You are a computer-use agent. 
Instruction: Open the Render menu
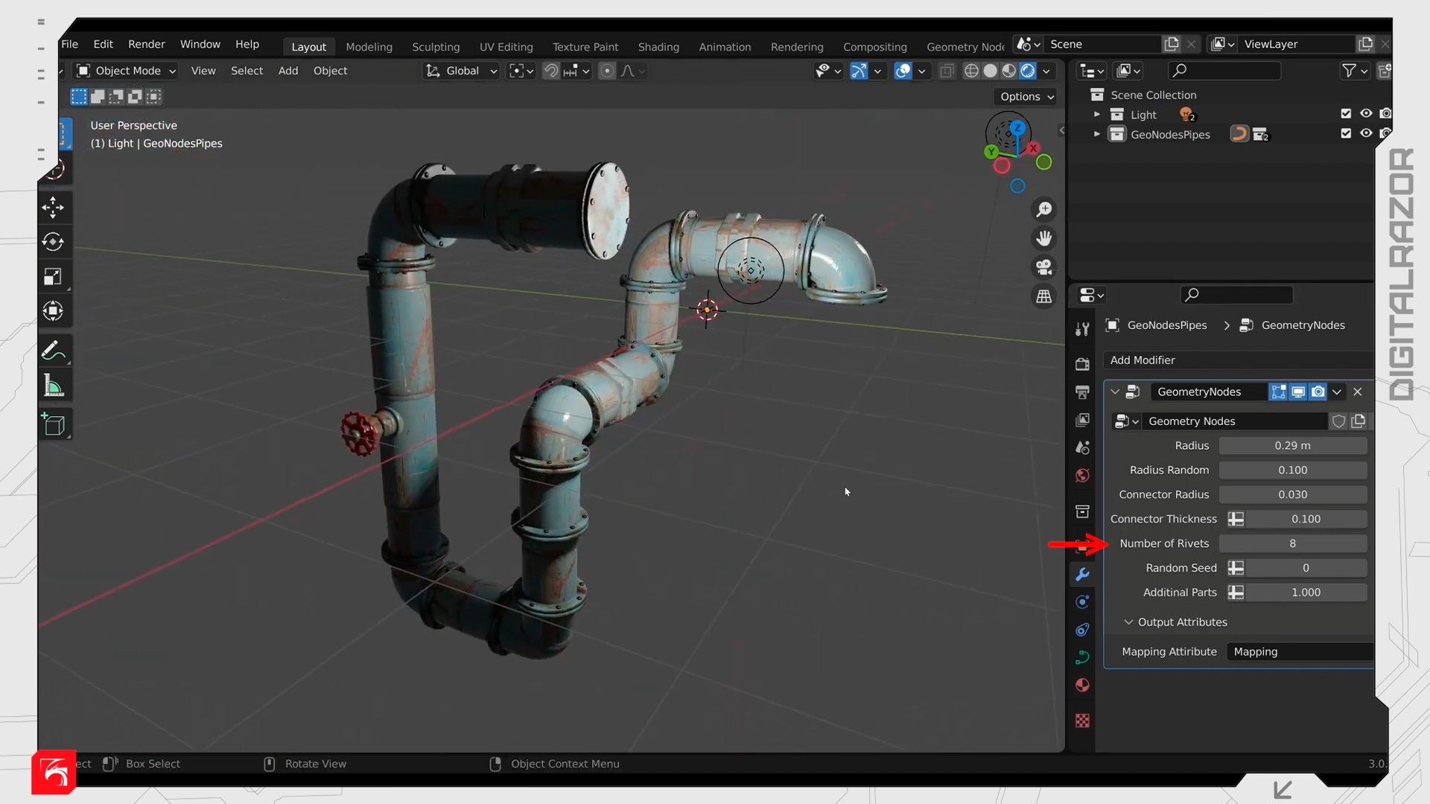click(x=146, y=44)
